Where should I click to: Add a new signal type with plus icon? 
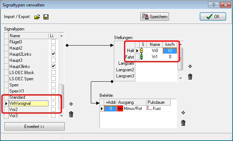pos(71,104)
